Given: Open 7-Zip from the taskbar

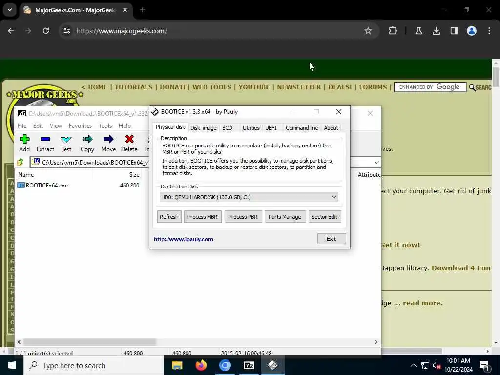Looking at the screenshot, I should coord(249,365).
